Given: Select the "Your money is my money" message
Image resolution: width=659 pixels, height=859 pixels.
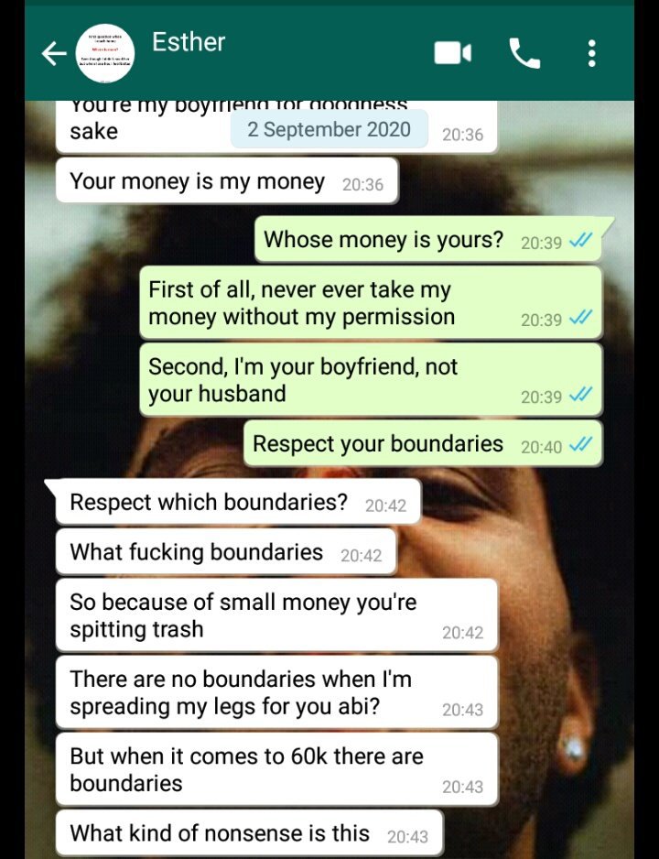Looking at the screenshot, I should [x=227, y=180].
